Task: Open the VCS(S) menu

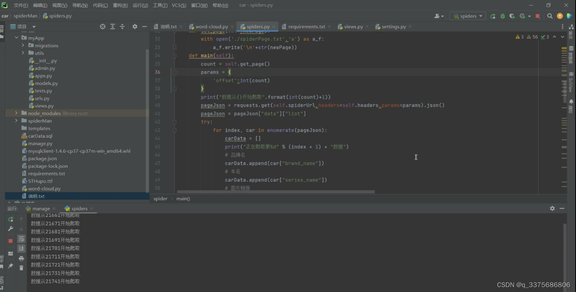Action: tap(179, 5)
